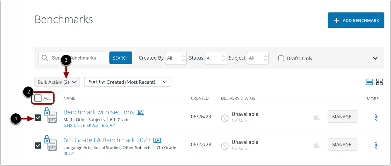
Task: Open standard 6.SP.A.2 link
Action: pyautogui.click(x=91, y=126)
